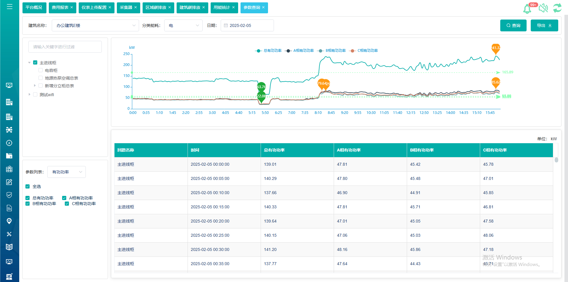The width and height of the screenshot is (568, 282).
Task: Click the 查询 search button
Action: tap(513, 25)
